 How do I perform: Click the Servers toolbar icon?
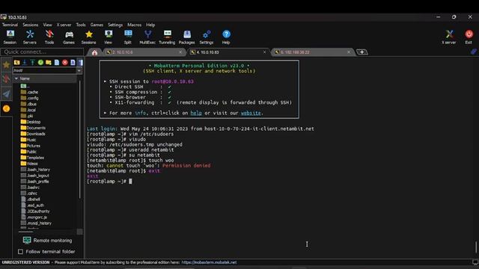[x=30, y=37]
